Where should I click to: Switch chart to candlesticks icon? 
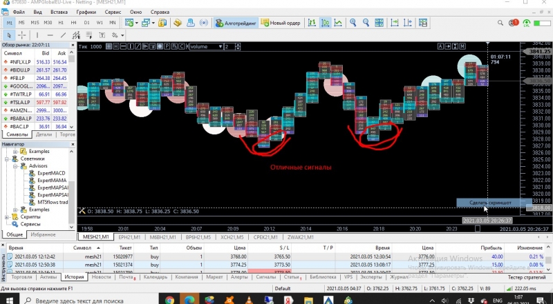pos(325,23)
